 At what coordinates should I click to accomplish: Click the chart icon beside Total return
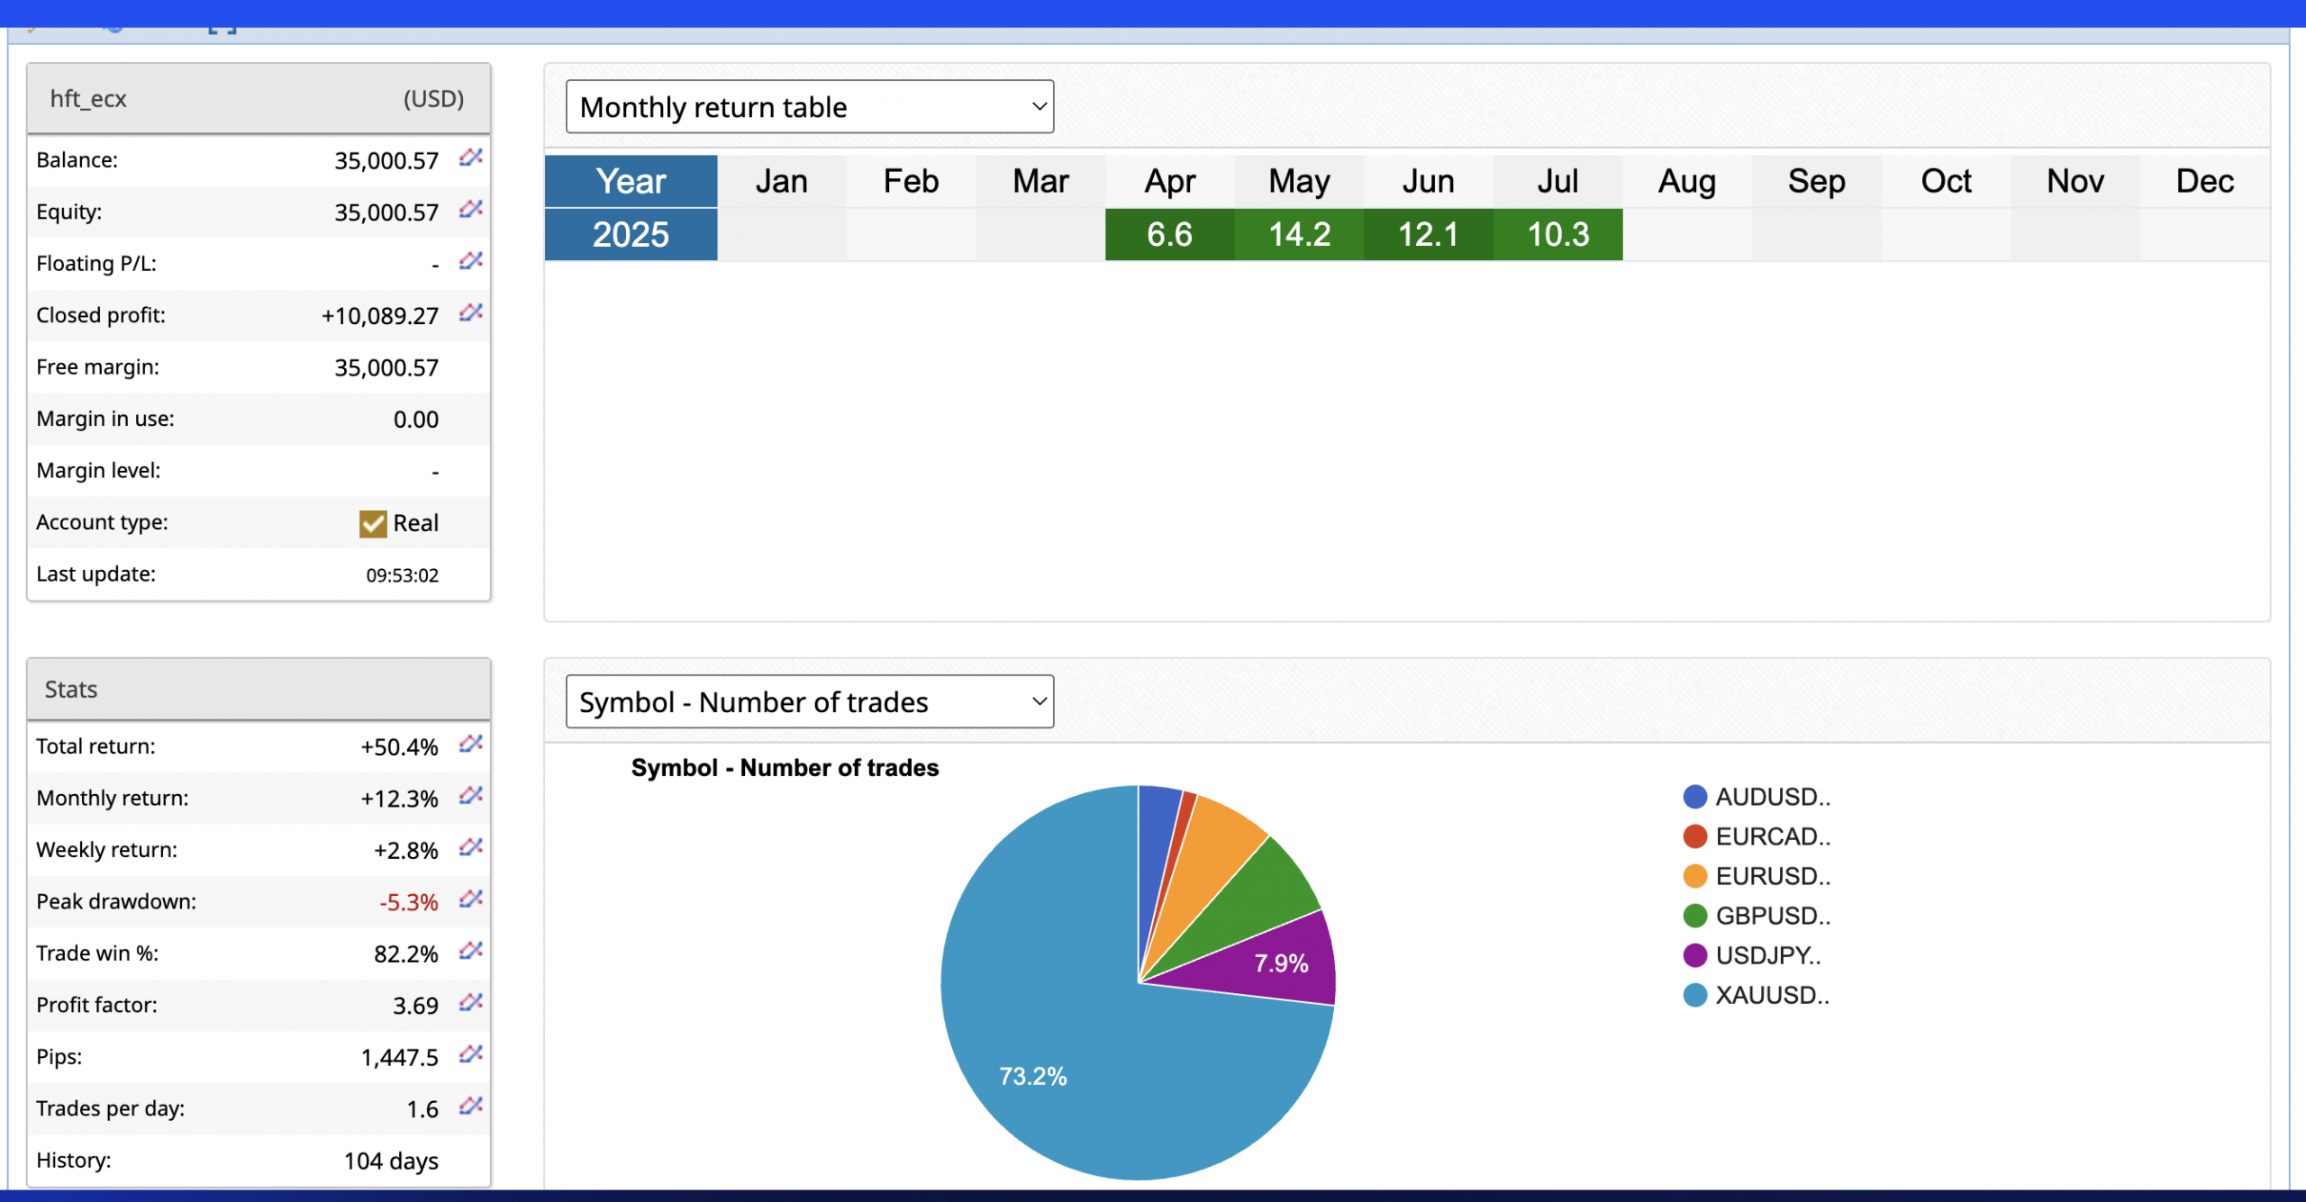coord(470,744)
